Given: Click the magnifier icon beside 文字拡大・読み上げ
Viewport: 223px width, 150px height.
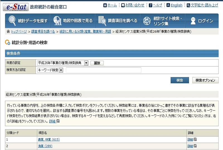Looking at the screenshot, I should pos(188,5).
